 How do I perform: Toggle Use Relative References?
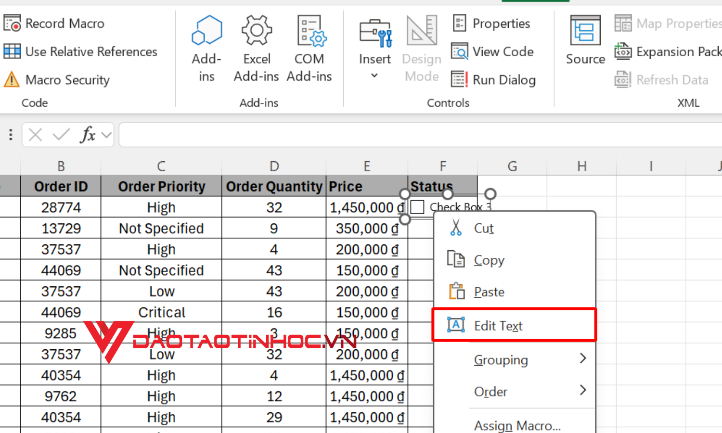82,51
